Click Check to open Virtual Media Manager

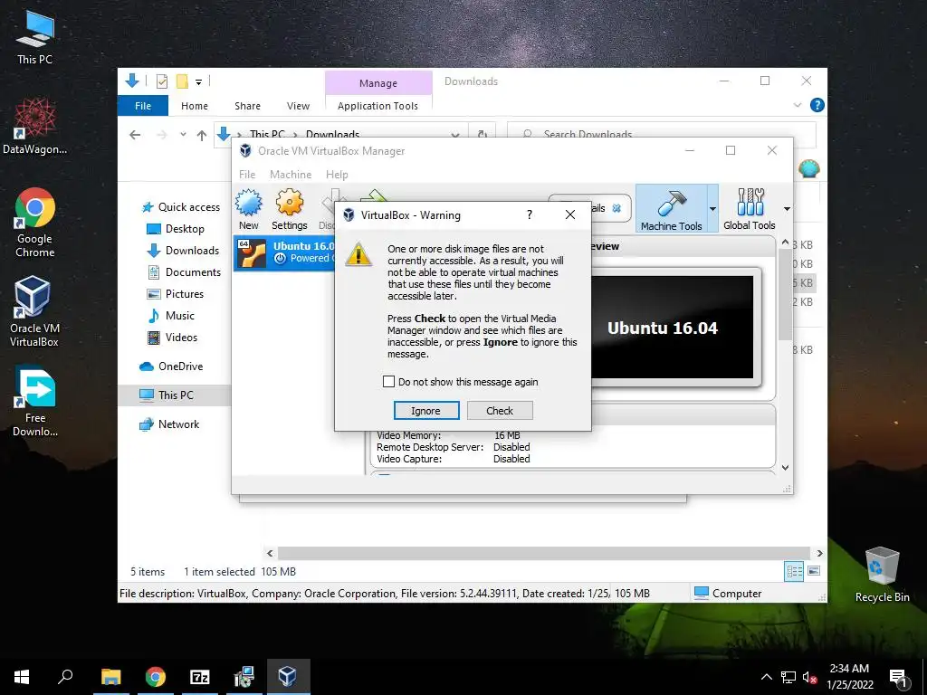500,411
